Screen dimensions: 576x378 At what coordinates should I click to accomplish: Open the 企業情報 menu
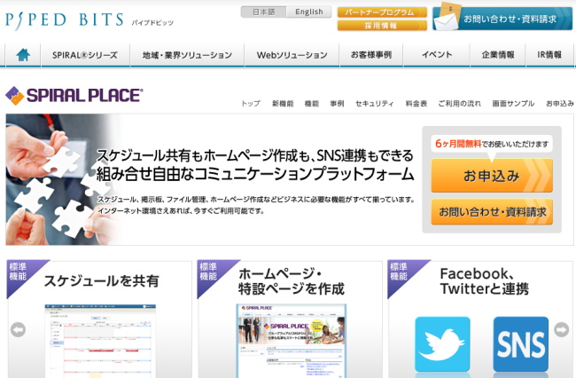point(498,55)
